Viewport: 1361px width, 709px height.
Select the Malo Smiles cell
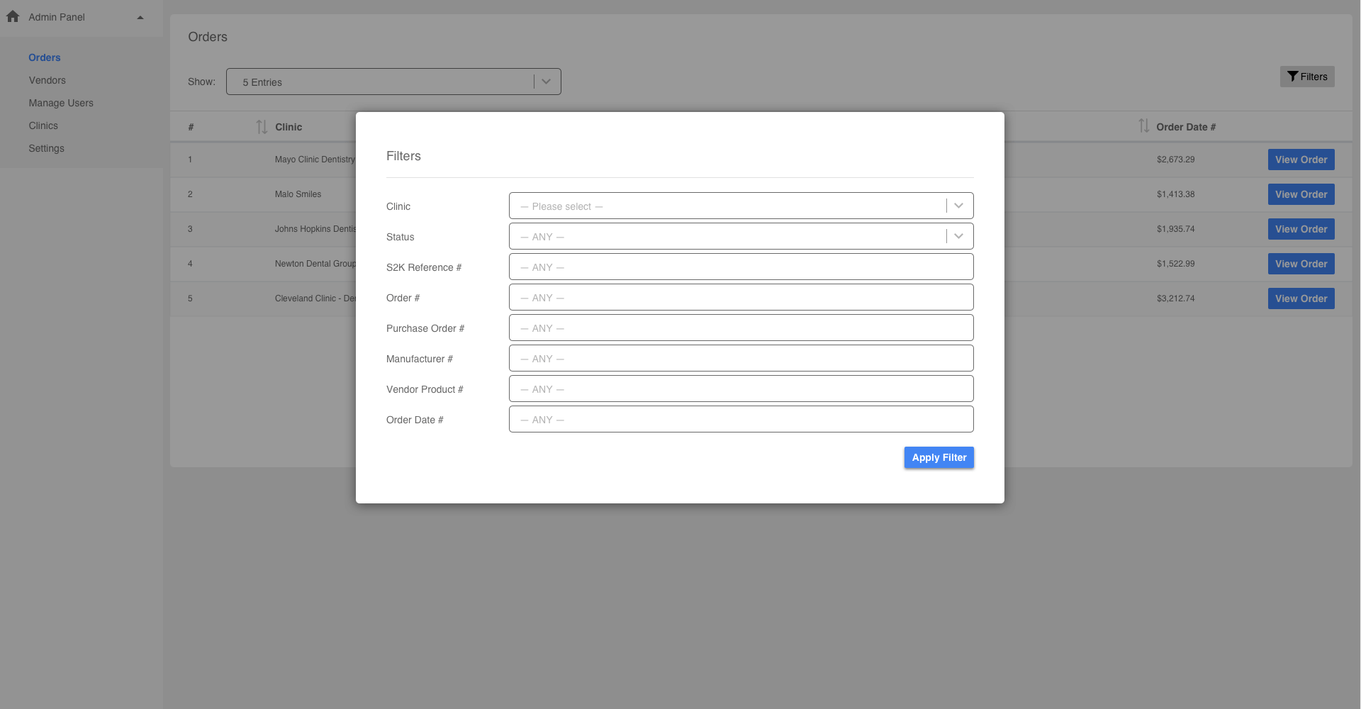pyautogui.click(x=298, y=194)
